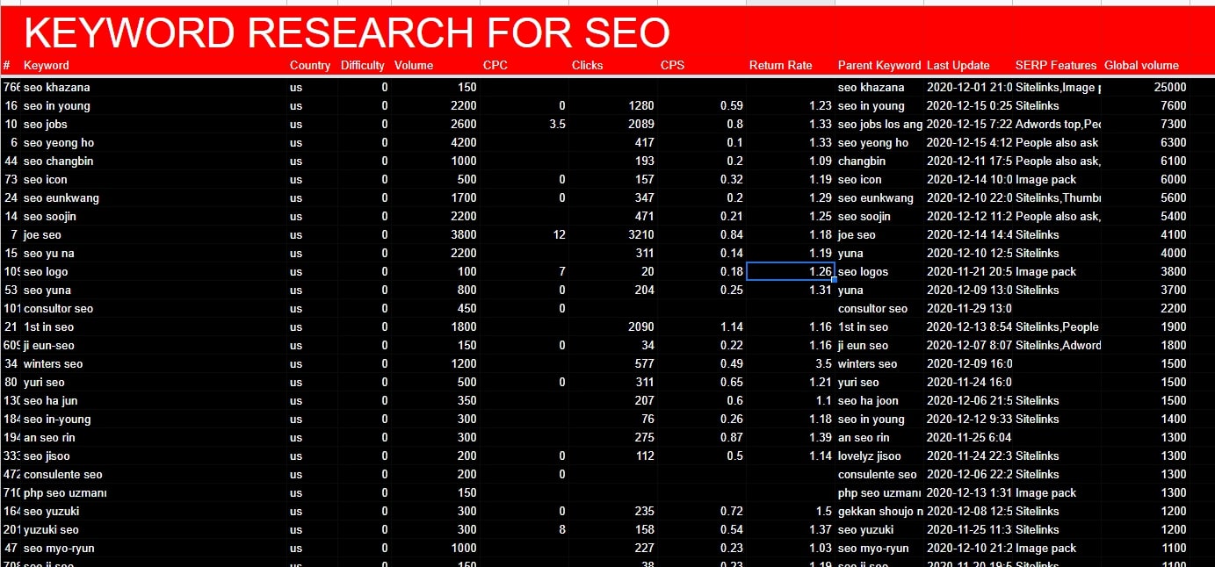This screenshot has height=567, width=1215.
Task: Select the 'Global volume' column header
Action: point(1141,65)
